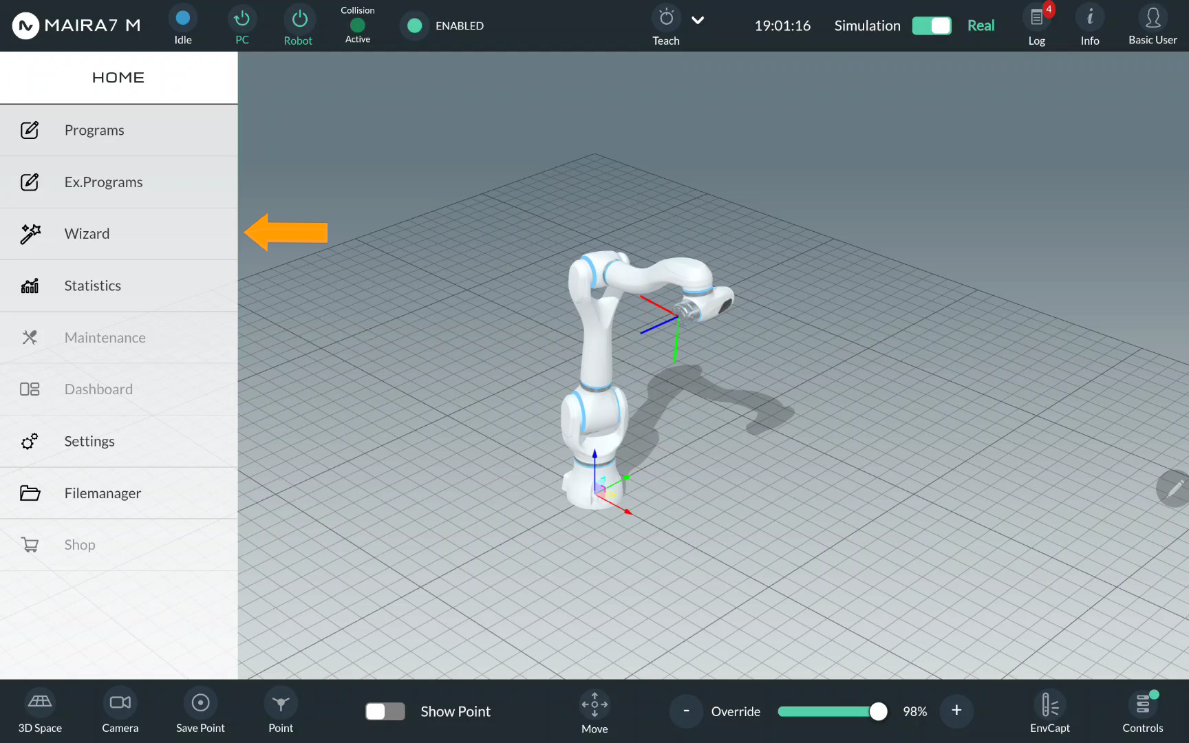Open the Move control
This screenshot has width=1189, height=743.
click(594, 712)
